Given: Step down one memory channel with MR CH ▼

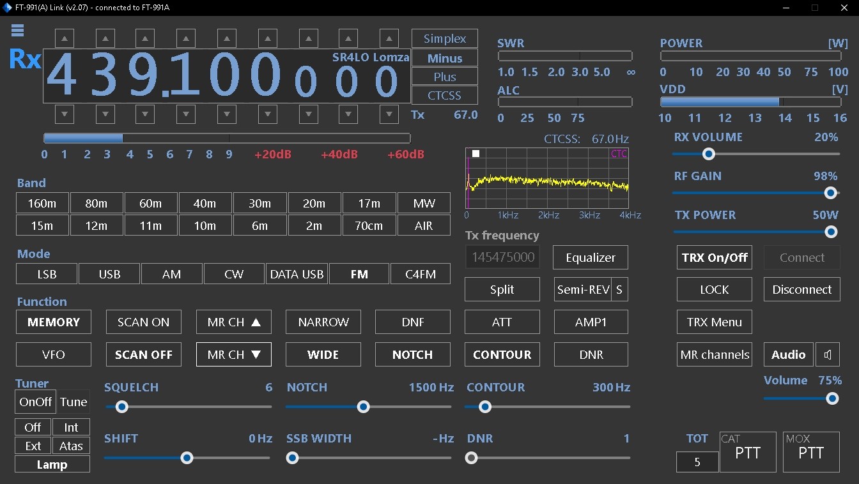Looking at the screenshot, I should point(234,354).
